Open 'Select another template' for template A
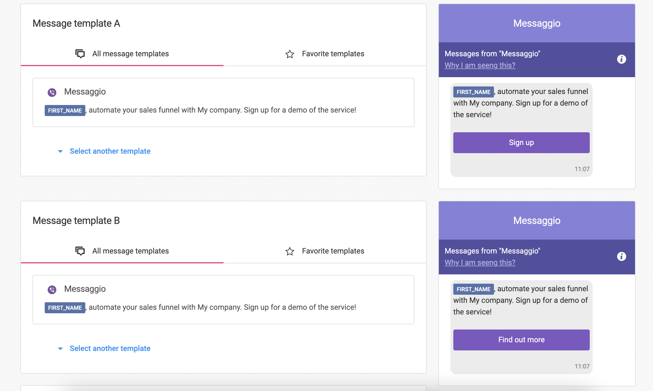This screenshot has width=653, height=391. pyautogui.click(x=110, y=151)
